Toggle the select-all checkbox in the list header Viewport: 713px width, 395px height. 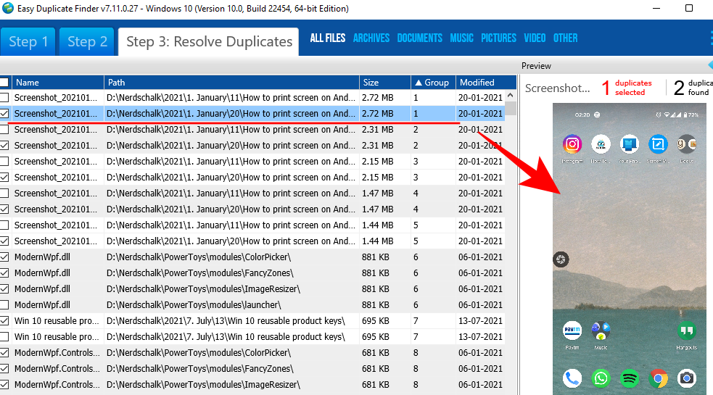coord(4,83)
